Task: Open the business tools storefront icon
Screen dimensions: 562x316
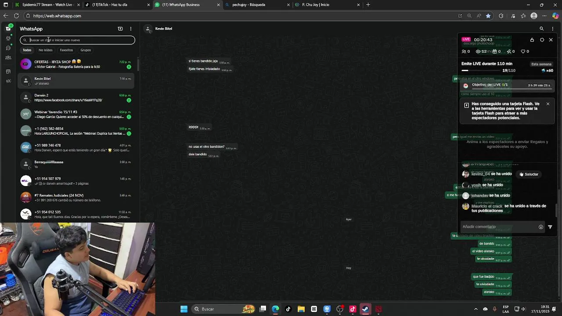Action: (8, 72)
